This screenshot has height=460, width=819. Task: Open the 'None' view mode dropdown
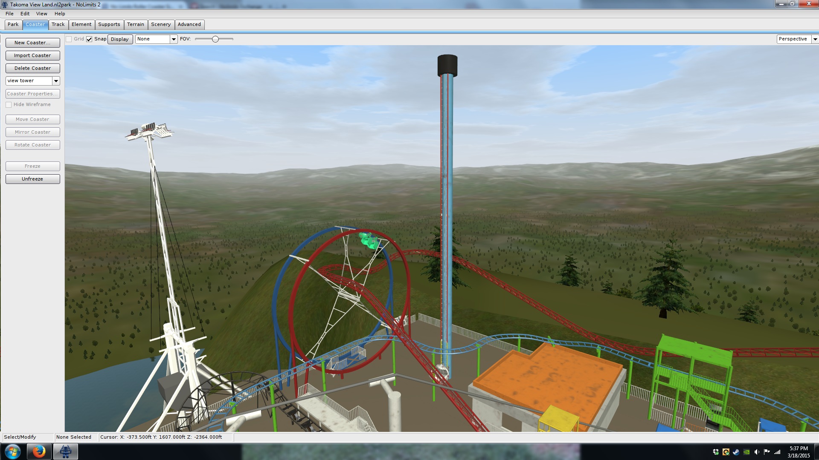point(173,39)
